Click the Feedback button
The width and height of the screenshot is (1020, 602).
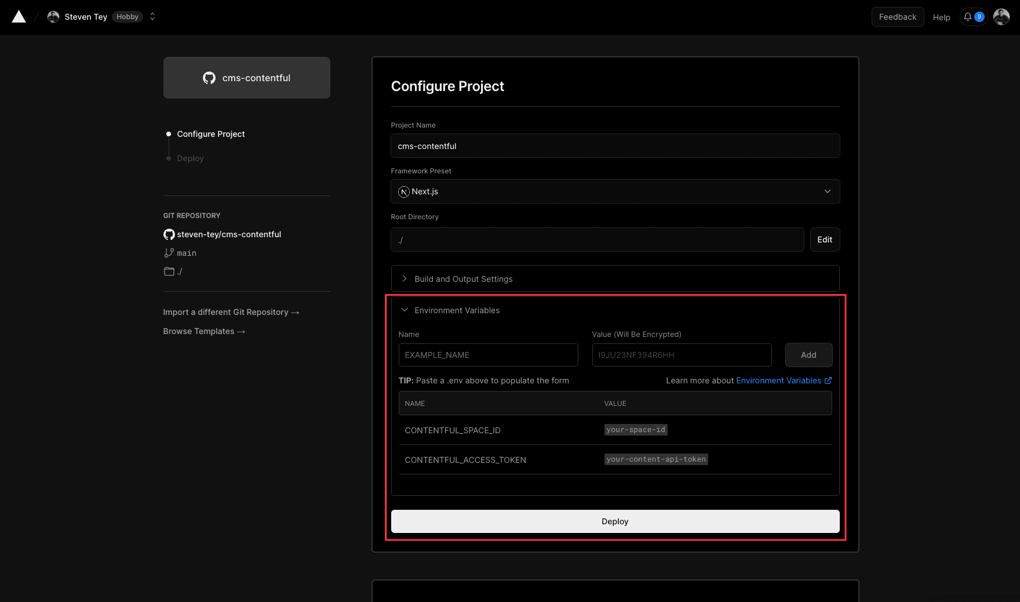[x=897, y=17]
